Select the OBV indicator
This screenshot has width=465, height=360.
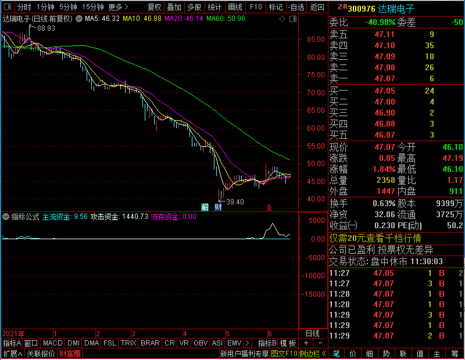[201, 343]
